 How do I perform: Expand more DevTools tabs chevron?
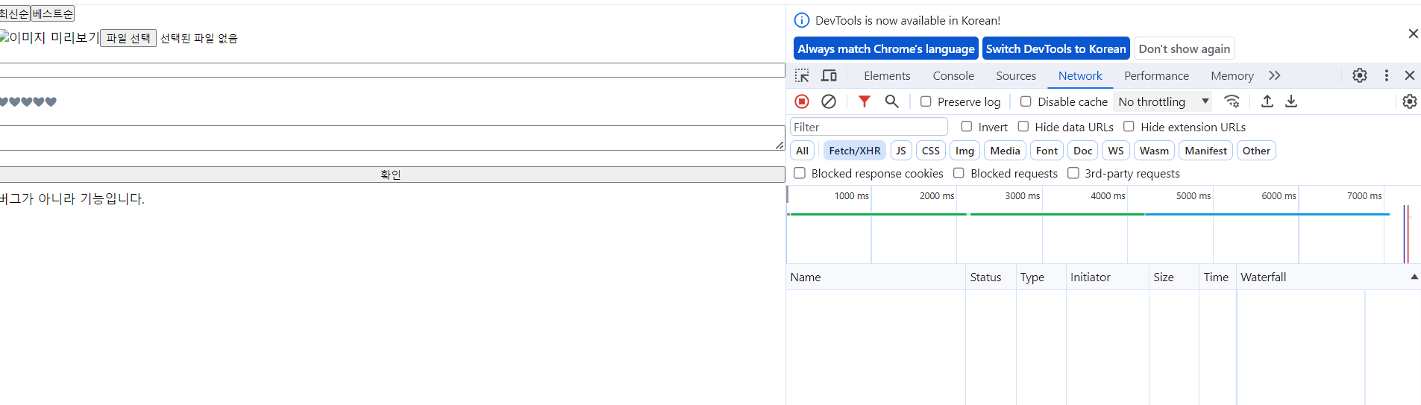(x=1275, y=75)
